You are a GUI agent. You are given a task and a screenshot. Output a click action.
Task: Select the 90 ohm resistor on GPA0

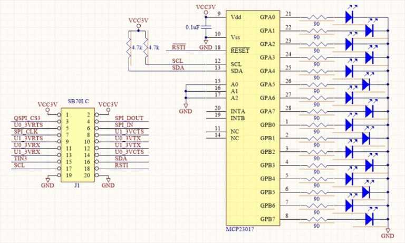point(316,17)
